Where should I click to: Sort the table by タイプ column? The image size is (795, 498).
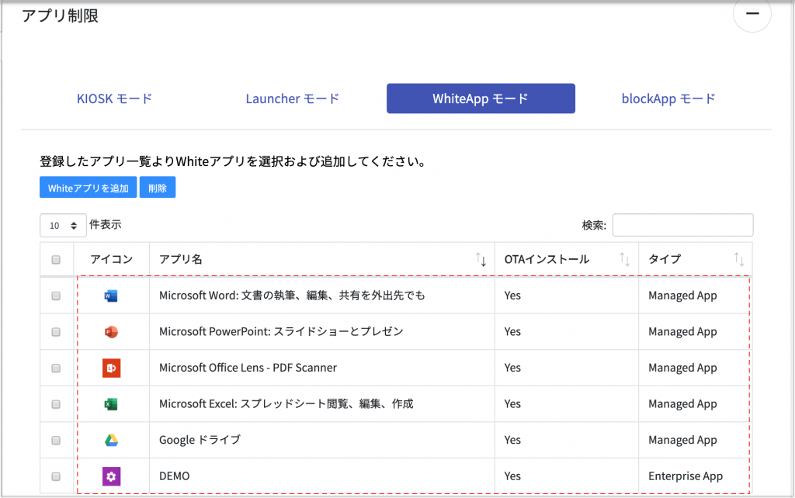pos(739,260)
